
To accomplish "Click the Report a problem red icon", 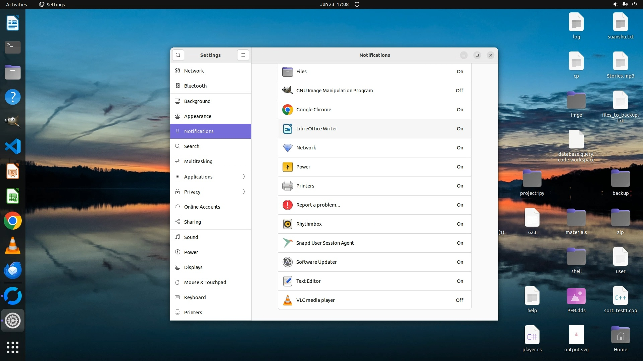I will tap(287, 205).
